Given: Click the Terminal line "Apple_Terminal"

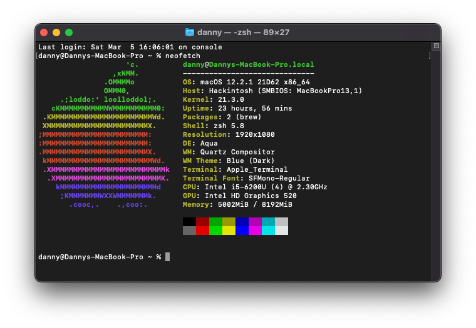Looking at the screenshot, I should pos(235,169).
